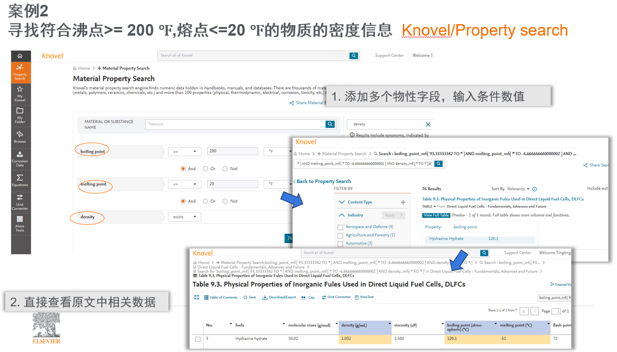617x352 pixels.
Task: Click the 1.032 density cell
Action: click(x=365, y=339)
